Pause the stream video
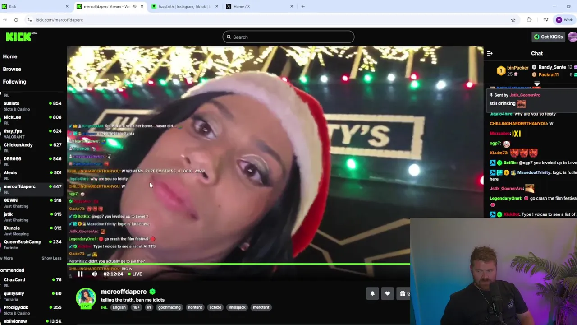The width and height of the screenshot is (577, 325). click(80, 274)
